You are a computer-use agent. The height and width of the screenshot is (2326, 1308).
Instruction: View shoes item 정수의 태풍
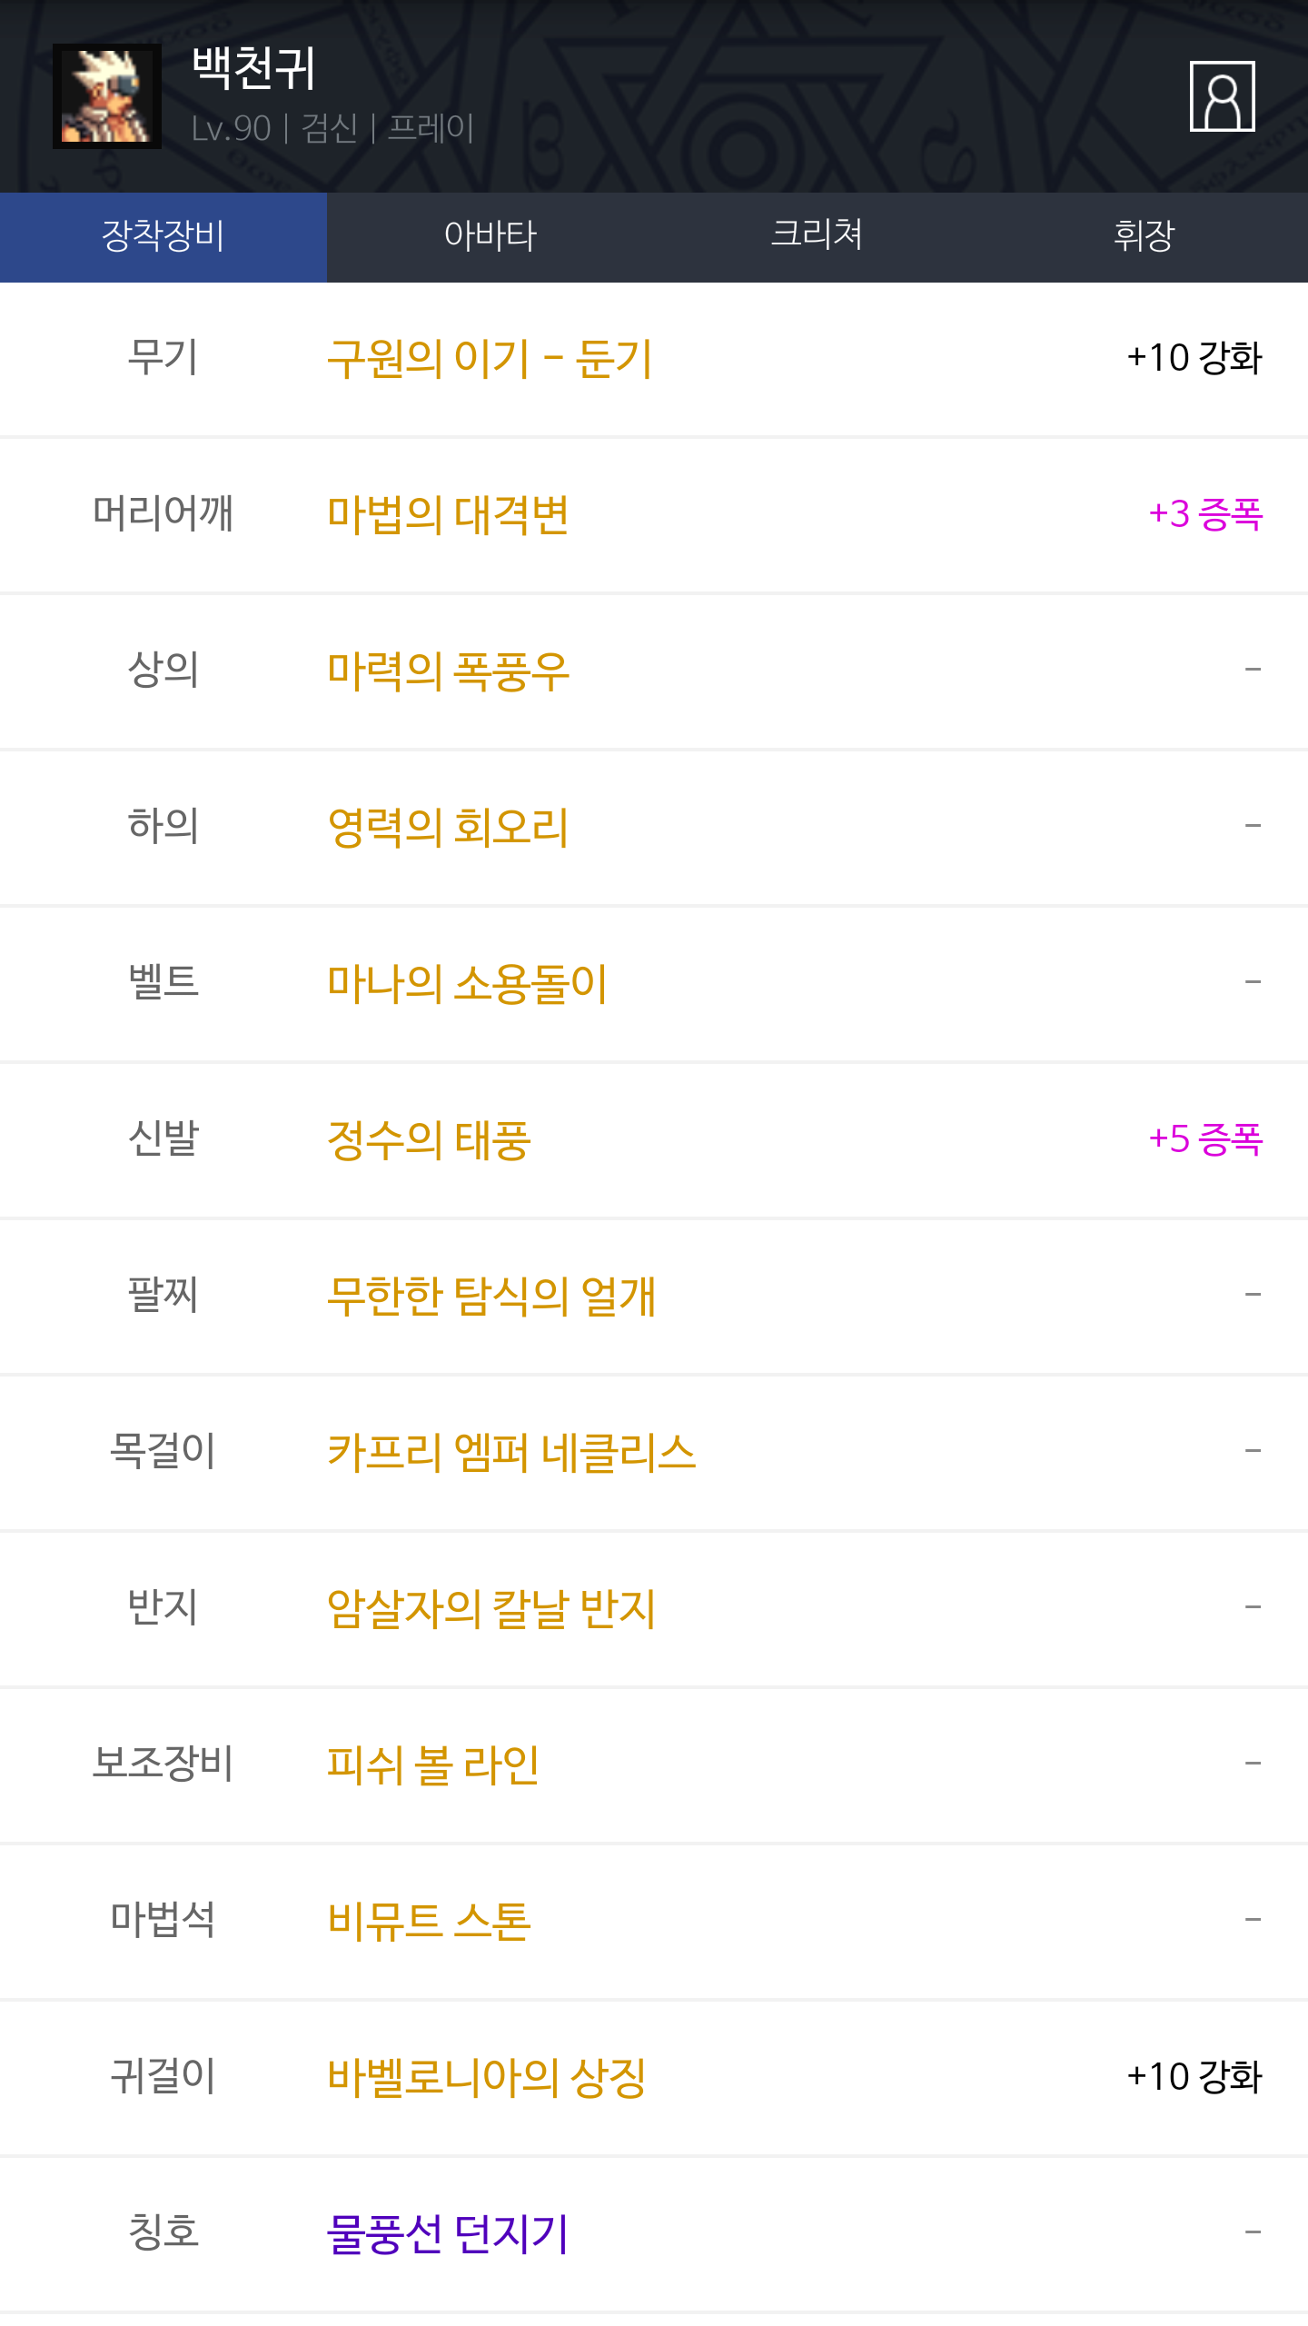pyautogui.click(x=429, y=1140)
